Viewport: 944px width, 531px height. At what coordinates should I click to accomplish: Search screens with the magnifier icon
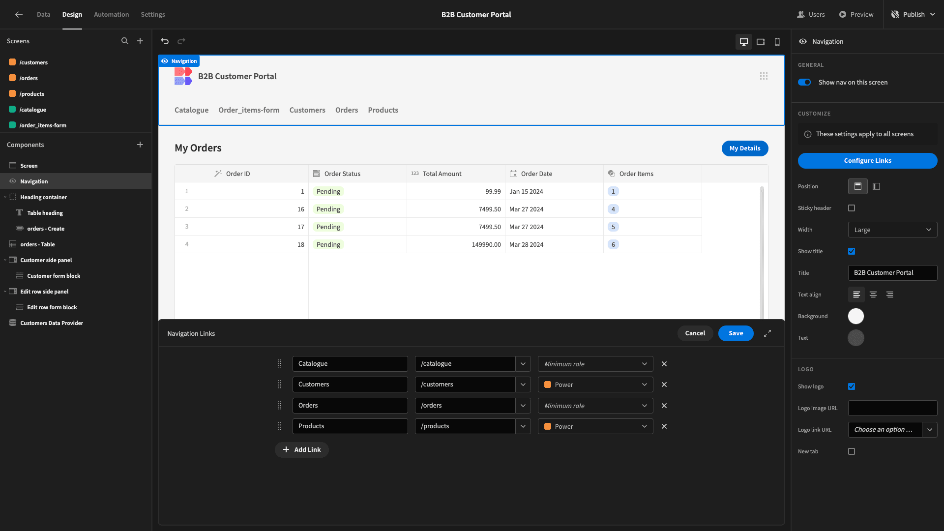point(125,41)
